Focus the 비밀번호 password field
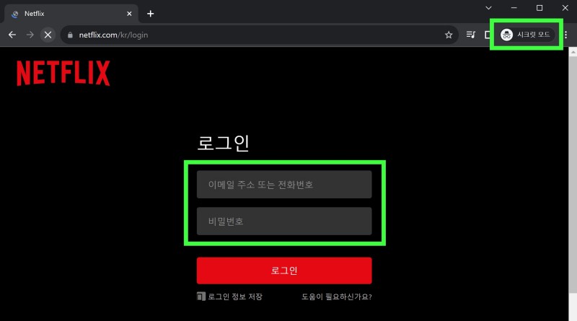Image resolution: width=577 pixels, height=321 pixels. point(284,221)
